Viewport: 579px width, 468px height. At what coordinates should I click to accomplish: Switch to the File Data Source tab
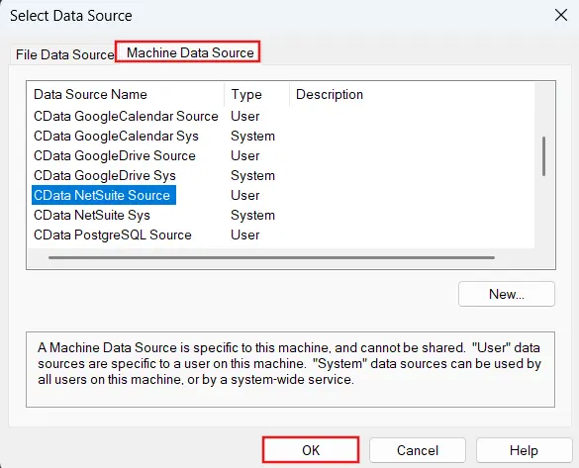64,54
